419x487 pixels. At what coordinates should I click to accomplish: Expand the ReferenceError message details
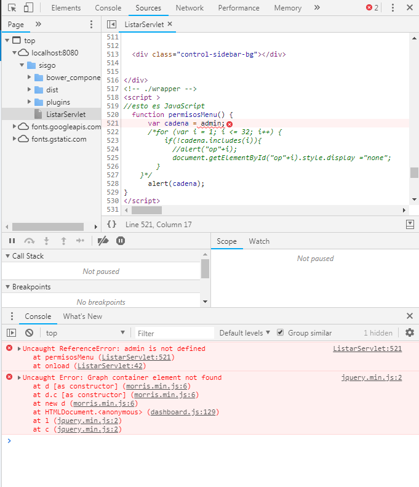[x=19, y=349]
